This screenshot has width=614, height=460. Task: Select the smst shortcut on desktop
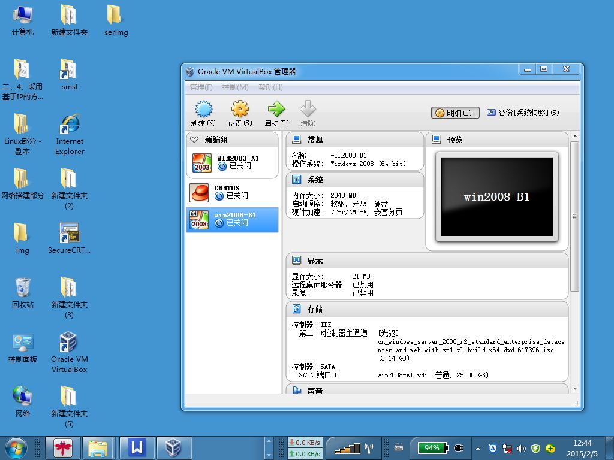pos(70,75)
